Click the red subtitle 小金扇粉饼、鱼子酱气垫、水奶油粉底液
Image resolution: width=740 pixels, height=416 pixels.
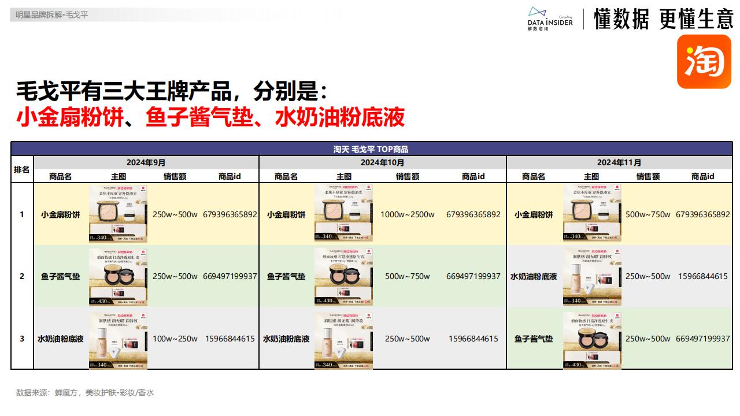(210, 117)
